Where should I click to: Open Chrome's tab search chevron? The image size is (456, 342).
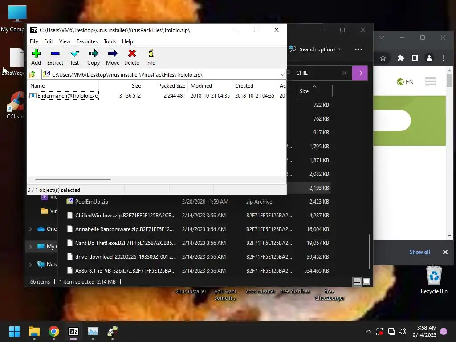[x=382, y=37]
